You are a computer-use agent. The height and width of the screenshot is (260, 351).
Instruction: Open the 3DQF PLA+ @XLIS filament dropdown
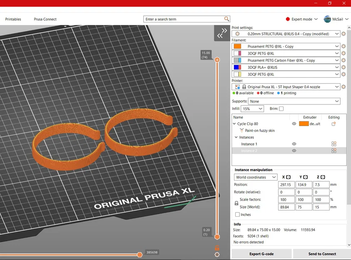point(286,67)
